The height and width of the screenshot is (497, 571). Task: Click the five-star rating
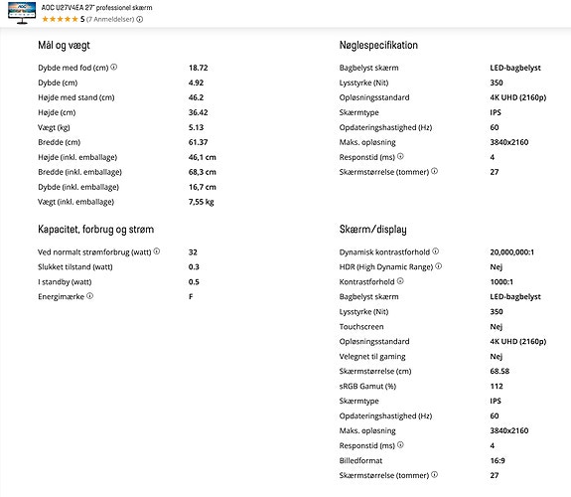[x=61, y=19]
